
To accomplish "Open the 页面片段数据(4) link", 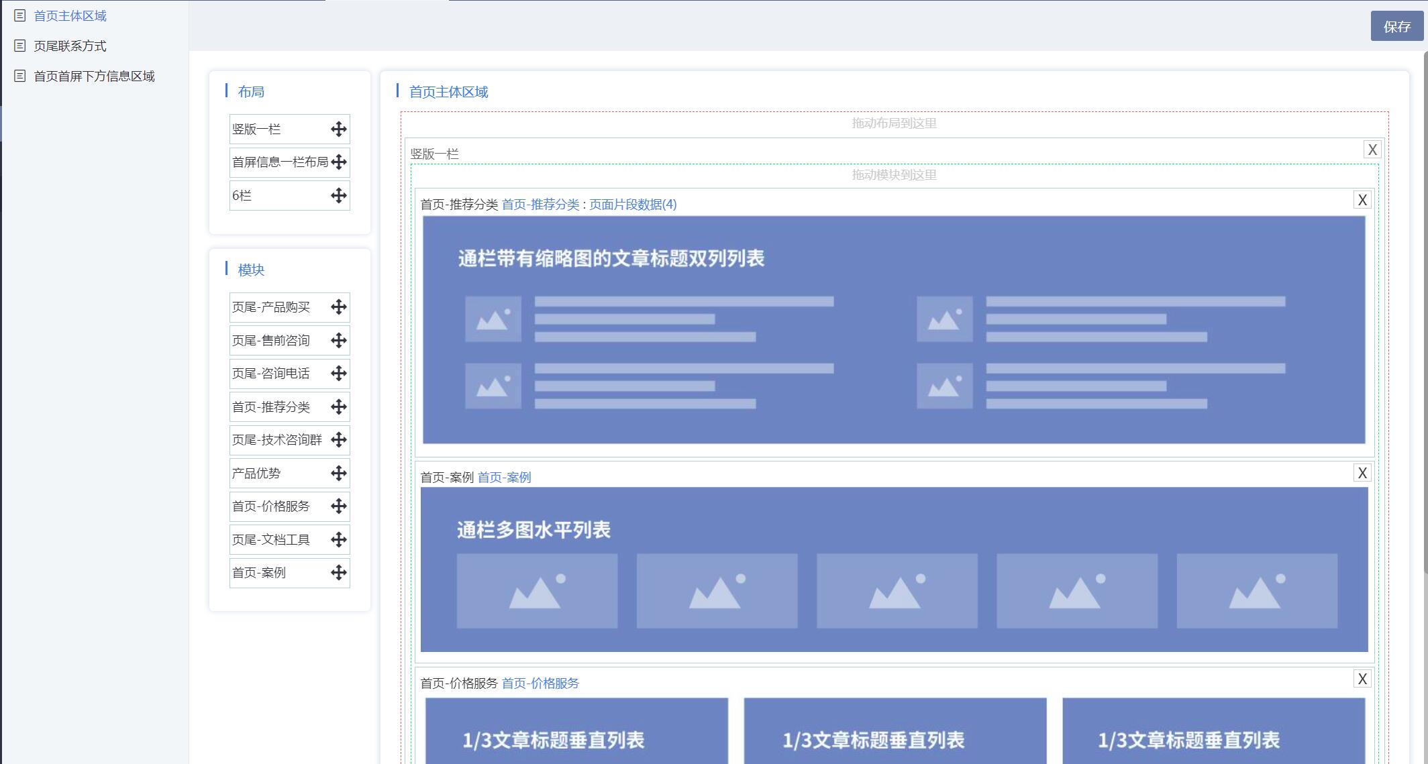I will [633, 205].
